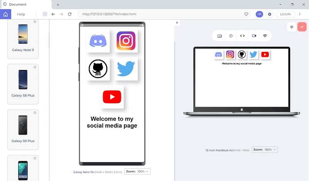Open the Home button in toolbar
Viewport: 309px width, 181px height.
[5, 14]
